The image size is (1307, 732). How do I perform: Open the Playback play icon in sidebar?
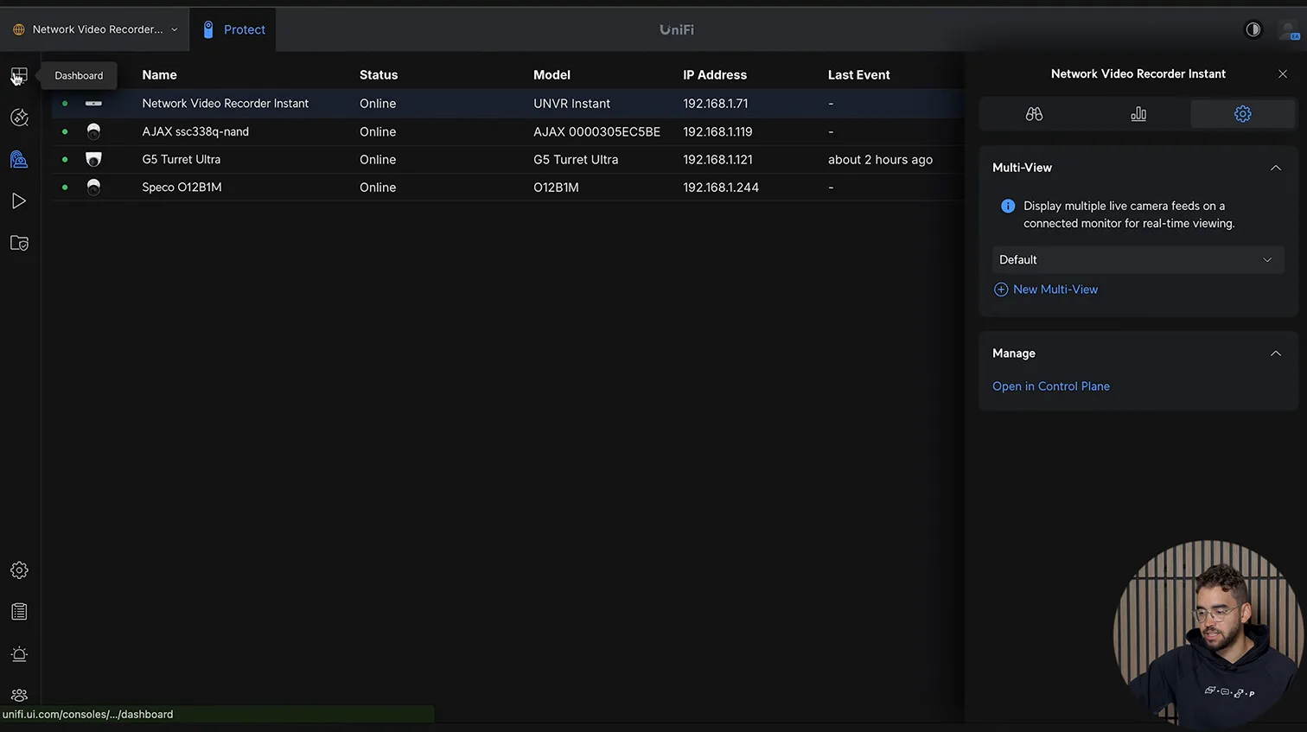tap(19, 201)
